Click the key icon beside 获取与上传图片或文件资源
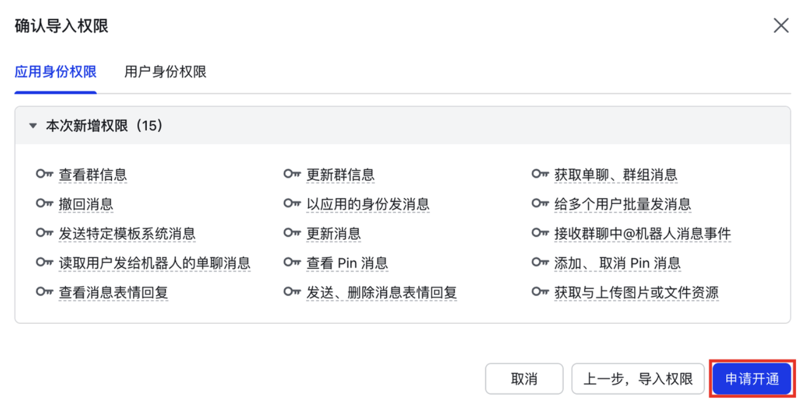Image resolution: width=800 pixels, height=405 pixels. coord(540,292)
